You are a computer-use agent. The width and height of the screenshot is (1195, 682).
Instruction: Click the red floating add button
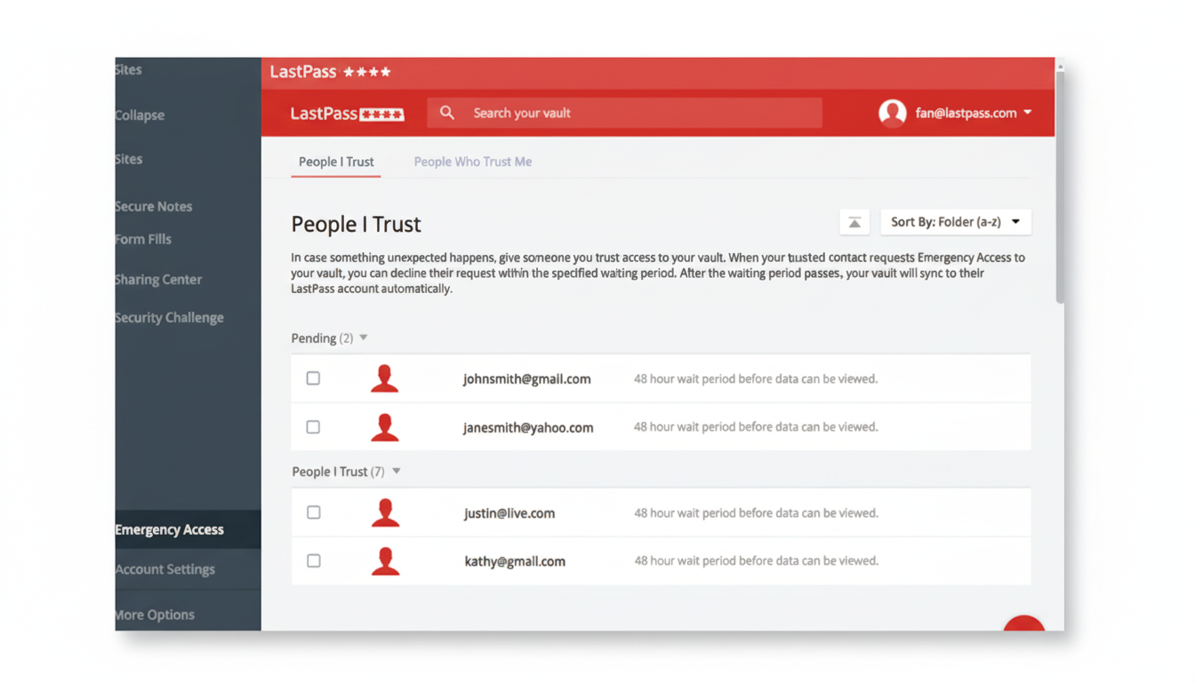(1024, 623)
